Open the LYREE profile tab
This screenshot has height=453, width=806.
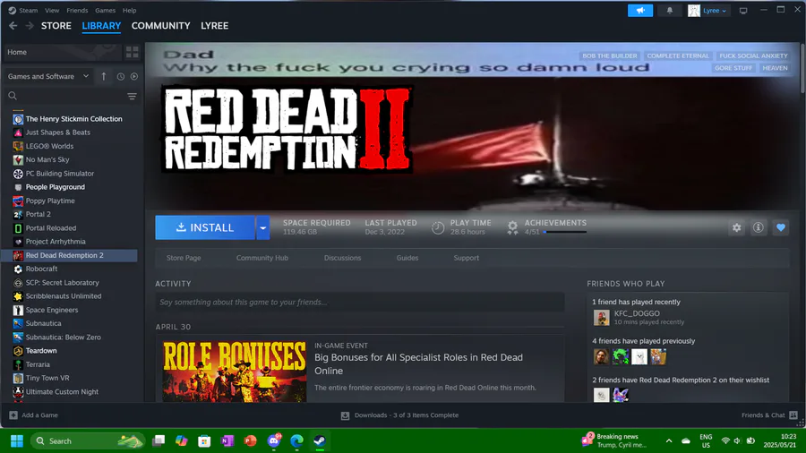click(x=214, y=26)
